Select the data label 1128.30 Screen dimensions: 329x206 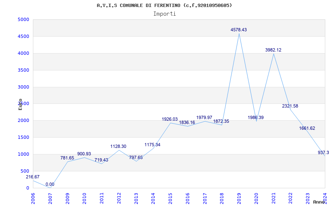point(118,147)
